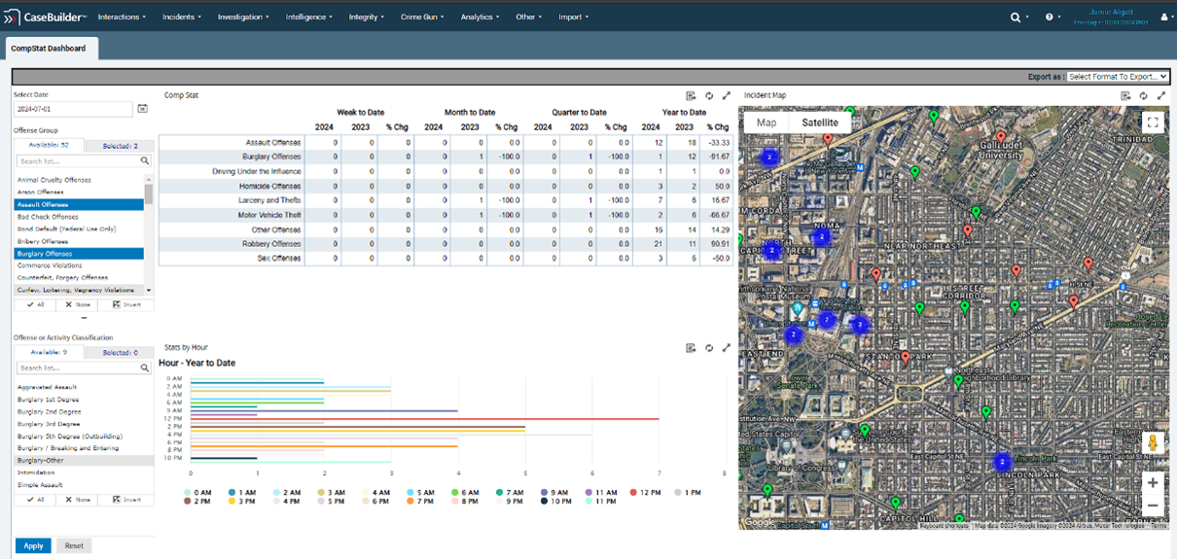This screenshot has width=1177, height=559.
Task: Toggle Assault Offenses selection in Offense Group
Action: click(x=79, y=205)
